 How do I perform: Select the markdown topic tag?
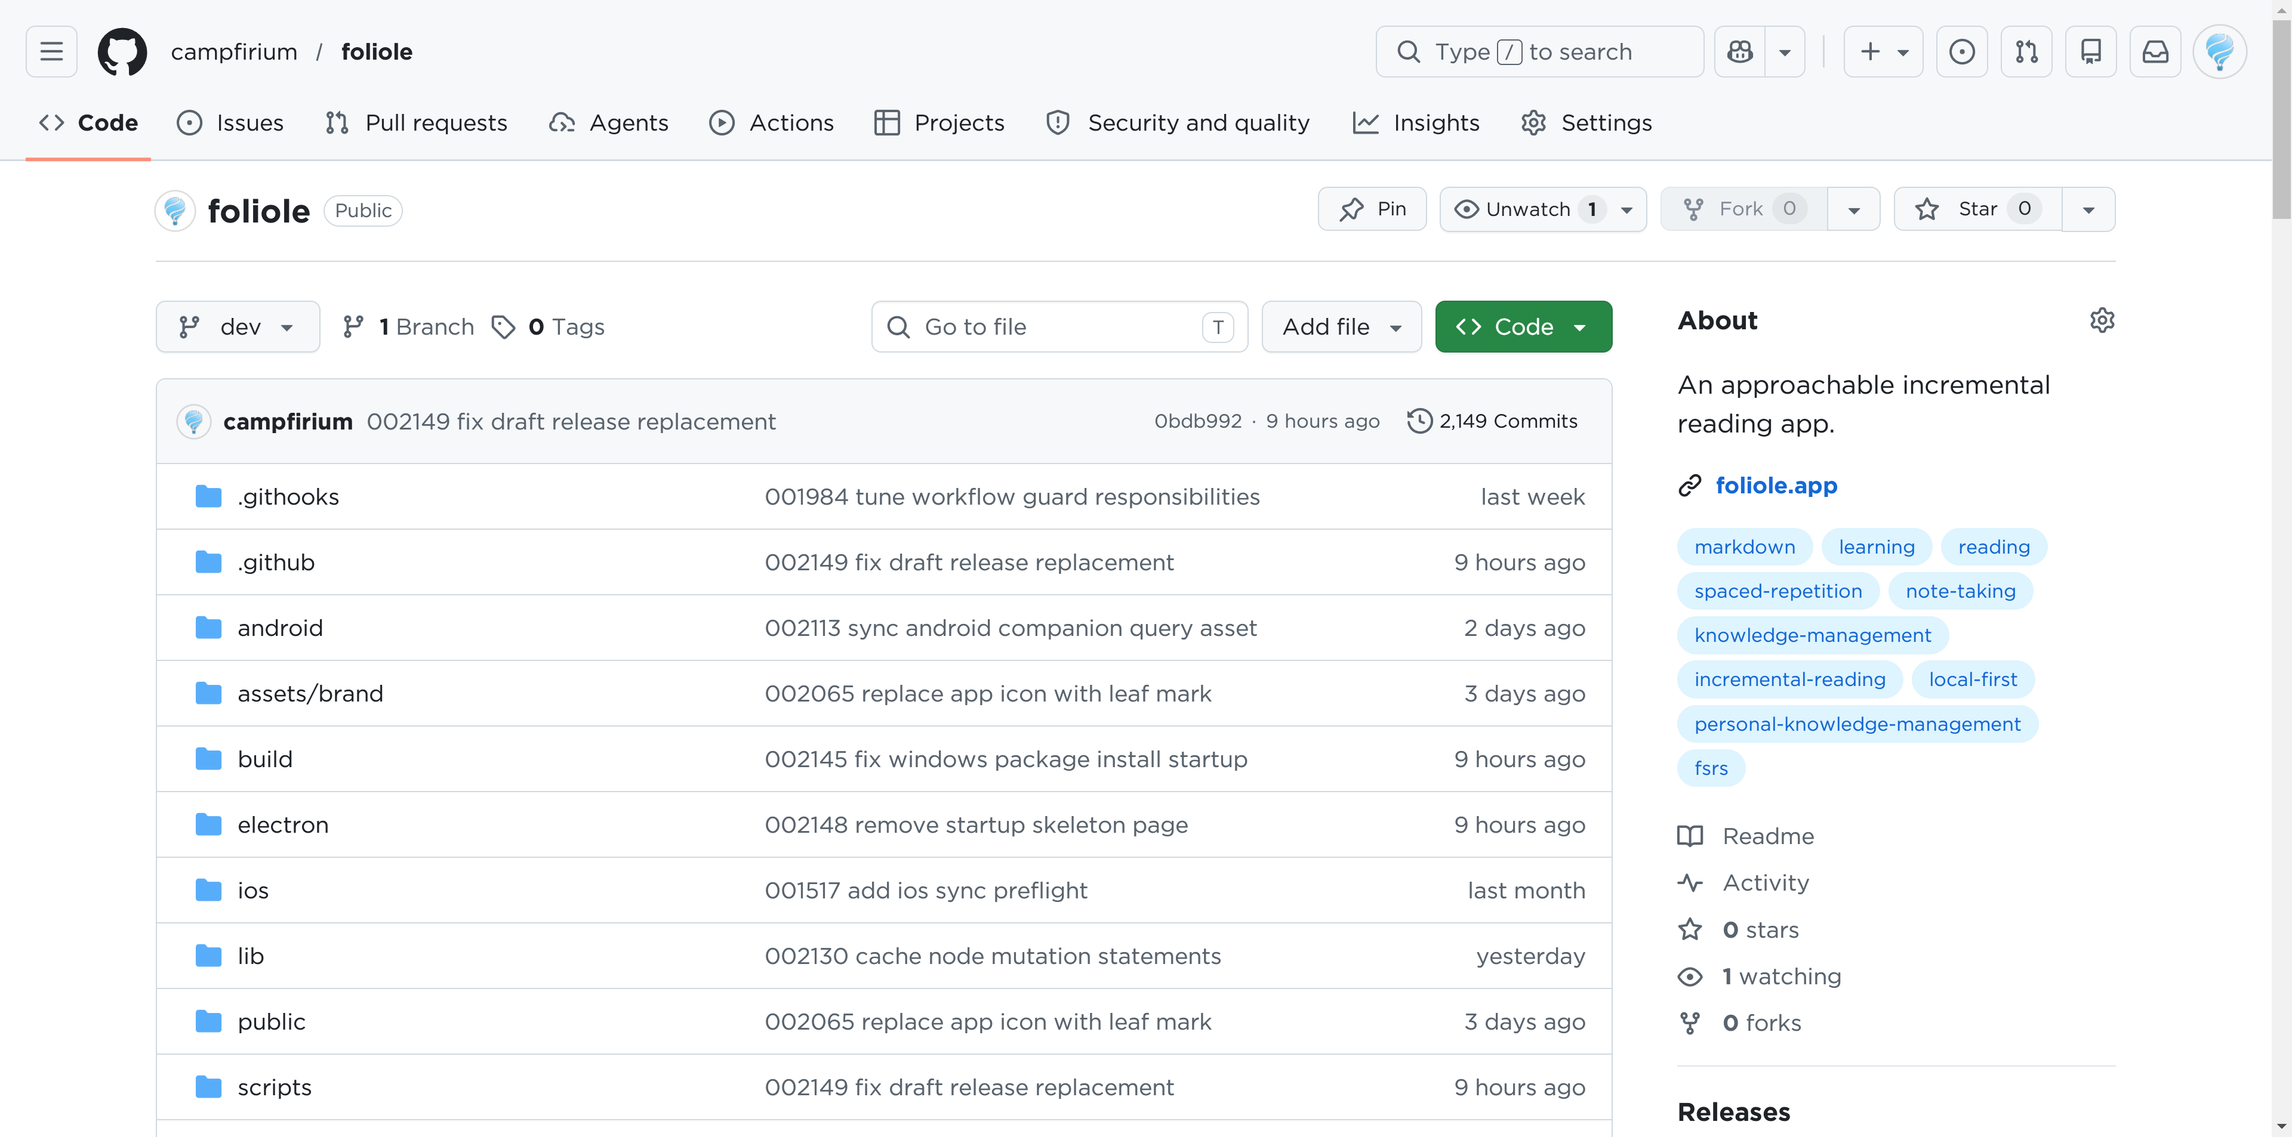coord(1744,546)
